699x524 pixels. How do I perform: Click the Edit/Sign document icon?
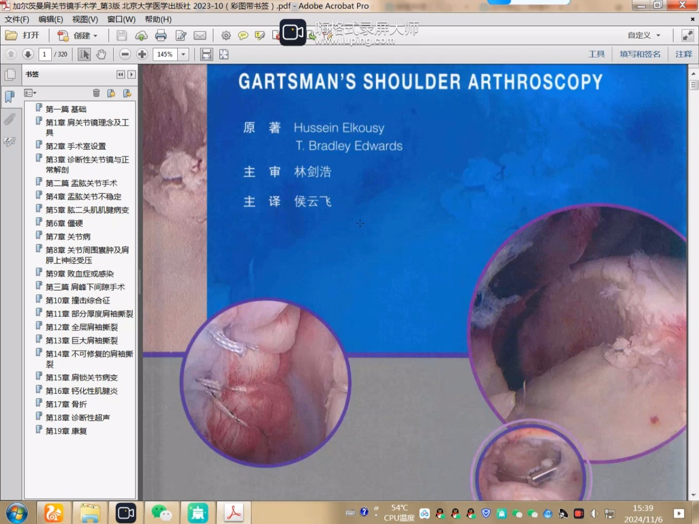click(x=181, y=36)
